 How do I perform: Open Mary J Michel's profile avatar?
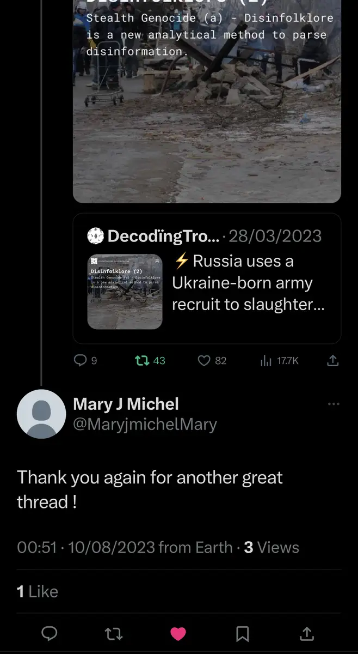[x=41, y=414]
